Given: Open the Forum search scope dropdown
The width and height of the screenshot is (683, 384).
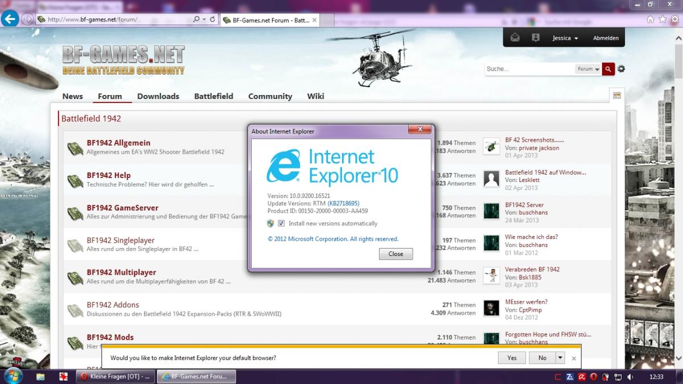Looking at the screenshot, I should point(589,69).
